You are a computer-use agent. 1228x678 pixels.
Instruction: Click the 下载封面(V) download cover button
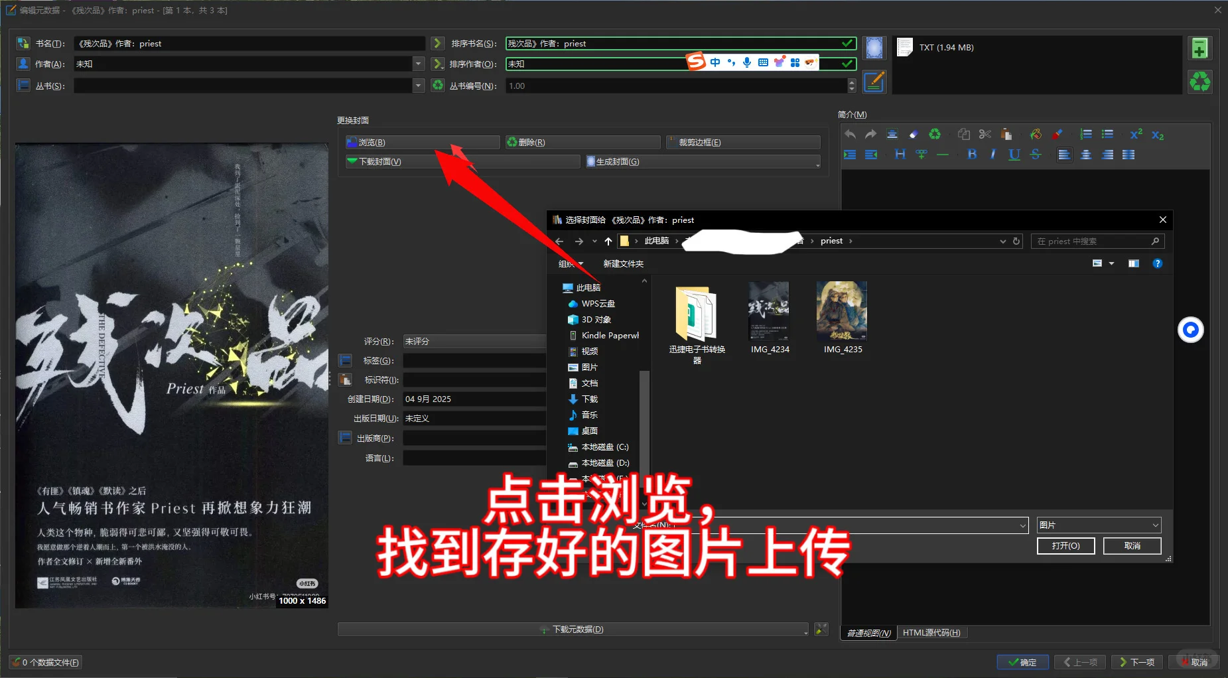tap(462, 161)
